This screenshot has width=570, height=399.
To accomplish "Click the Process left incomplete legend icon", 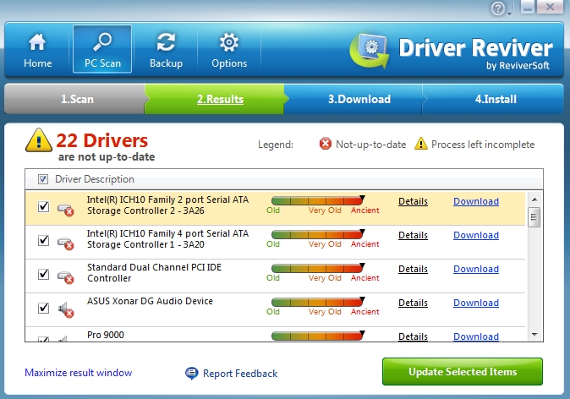I will click(x=420, y=144).
